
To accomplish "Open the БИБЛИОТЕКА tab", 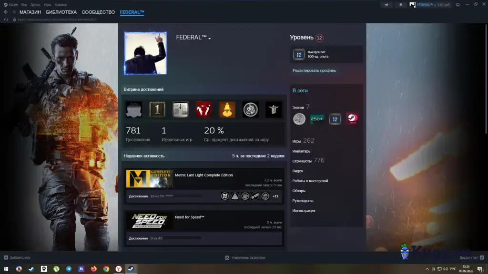I will 61,12.
